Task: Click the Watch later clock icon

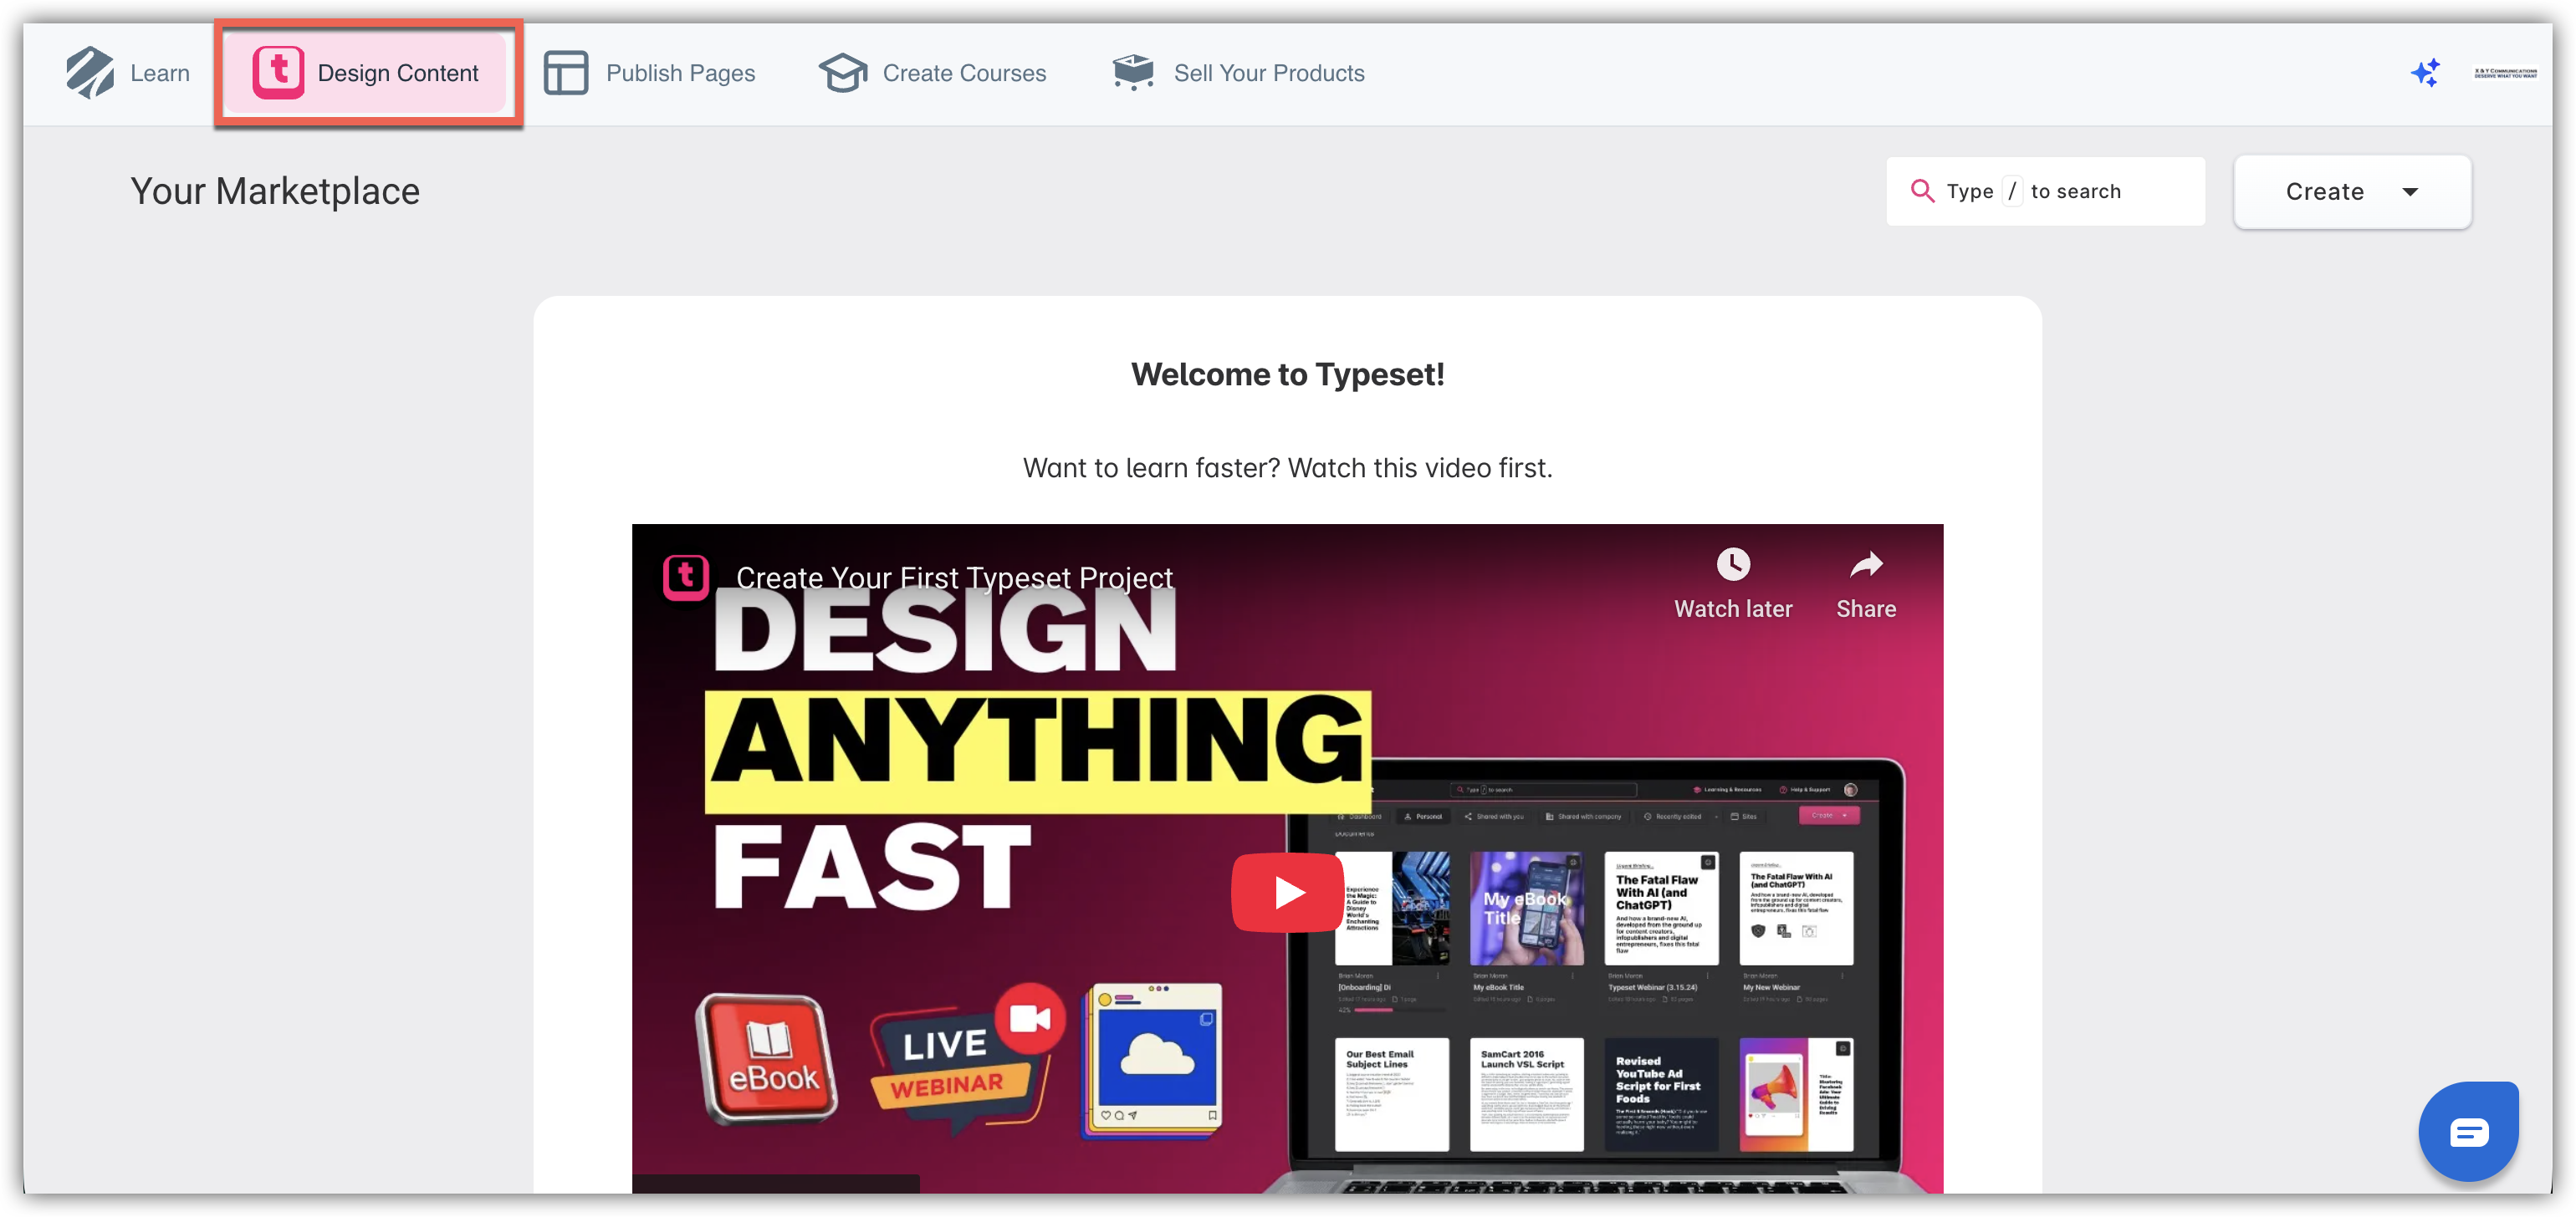Action: tap(1733, 566)
